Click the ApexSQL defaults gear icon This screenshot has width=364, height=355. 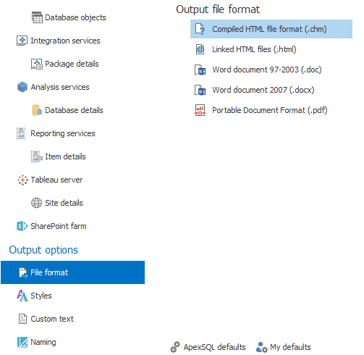tap(175, 347)
